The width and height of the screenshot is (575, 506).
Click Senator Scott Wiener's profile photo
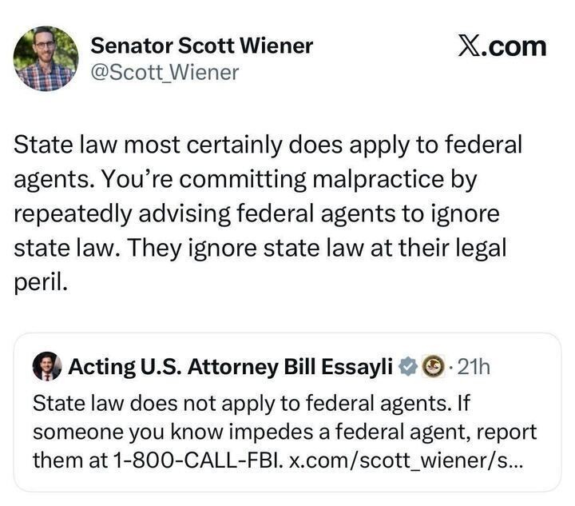[x=46, y=58]
